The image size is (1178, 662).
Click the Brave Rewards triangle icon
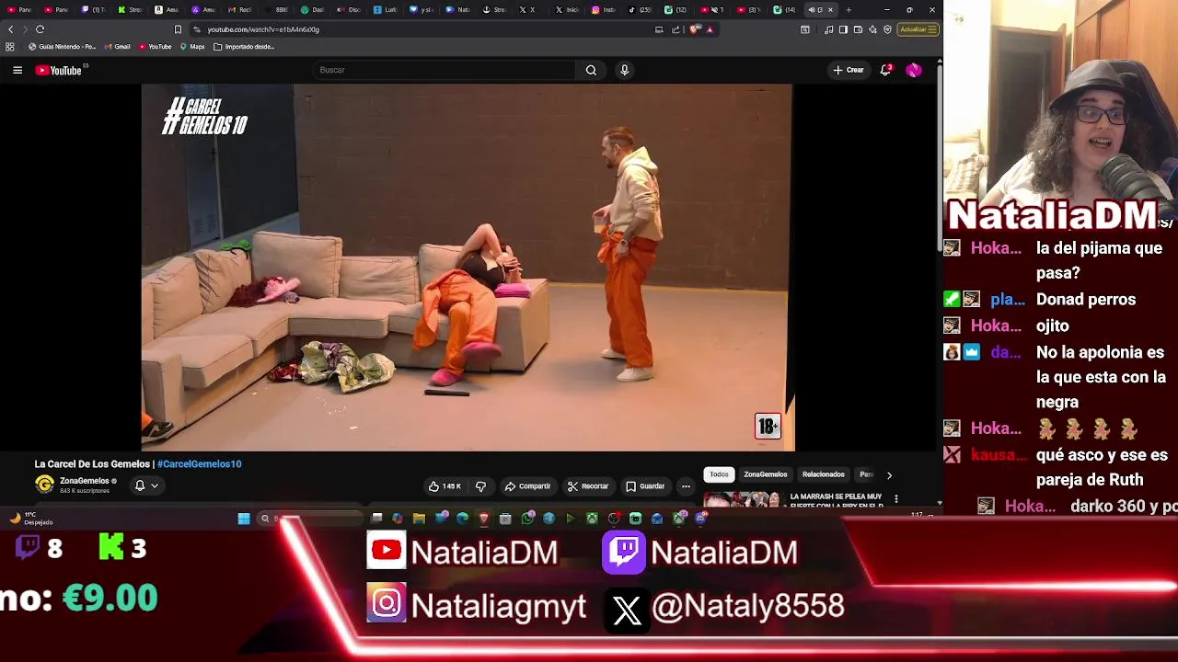(x=710, y=29)
